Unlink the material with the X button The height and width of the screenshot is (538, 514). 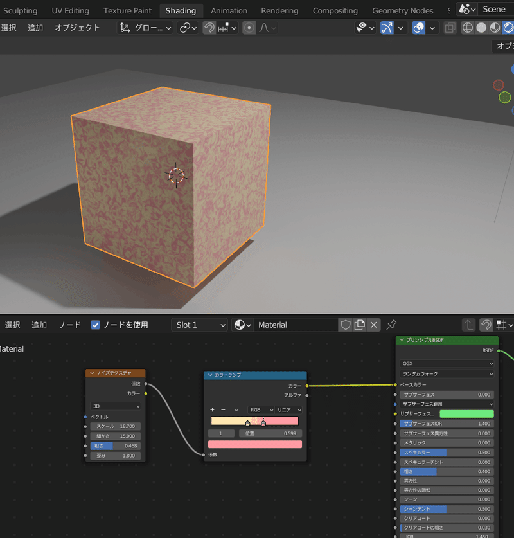374,325
